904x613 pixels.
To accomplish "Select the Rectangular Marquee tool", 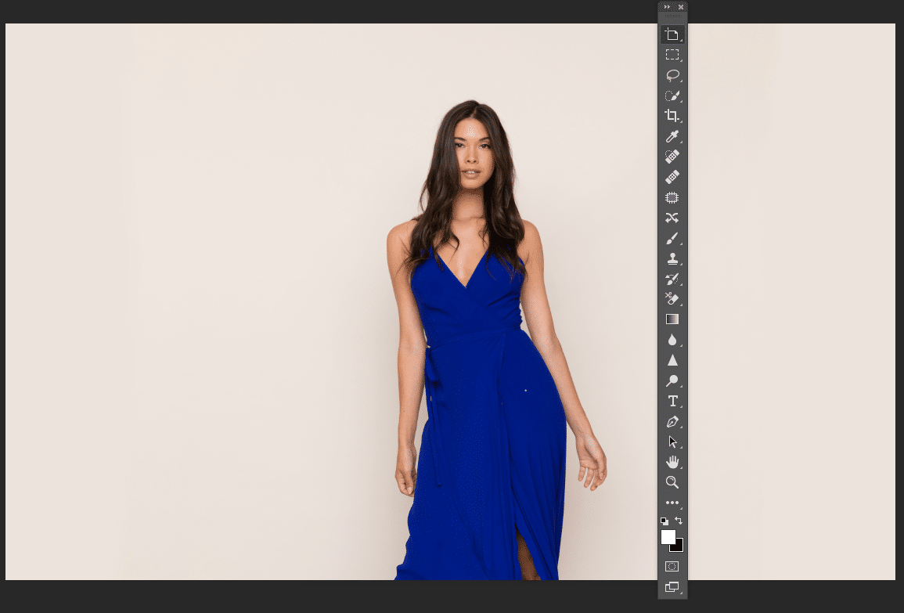I will [x=672, y=55].
